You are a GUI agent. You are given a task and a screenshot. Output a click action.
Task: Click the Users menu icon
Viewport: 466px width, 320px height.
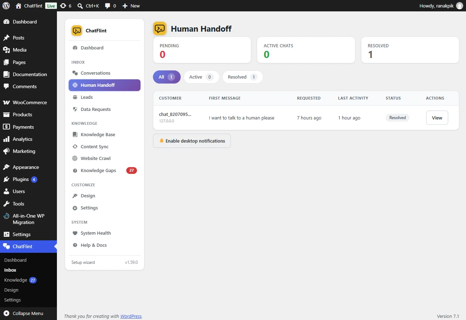click(x=6, y=191)
